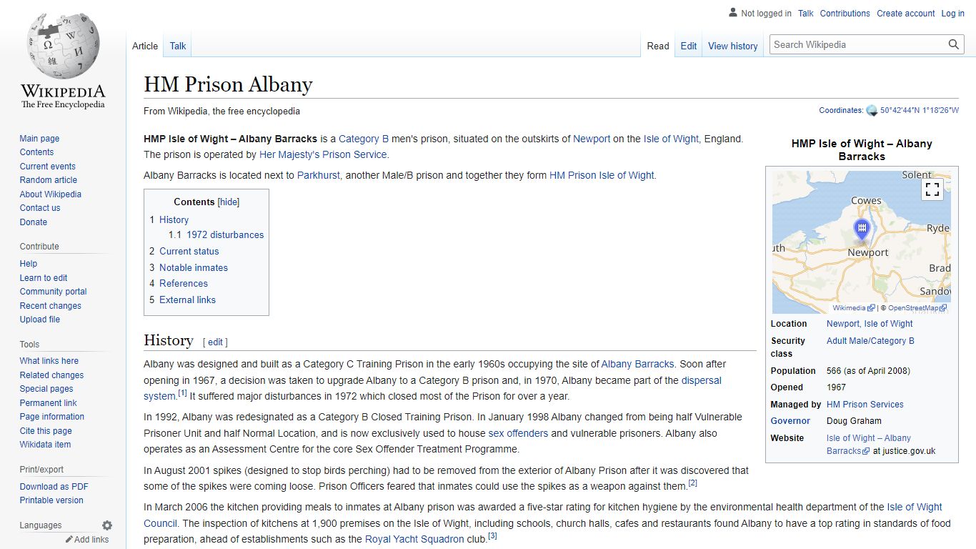Viewport: 976px width, 549px height.
Task: Open Random article from the sidebar
Action: click(x=48, y=180)
